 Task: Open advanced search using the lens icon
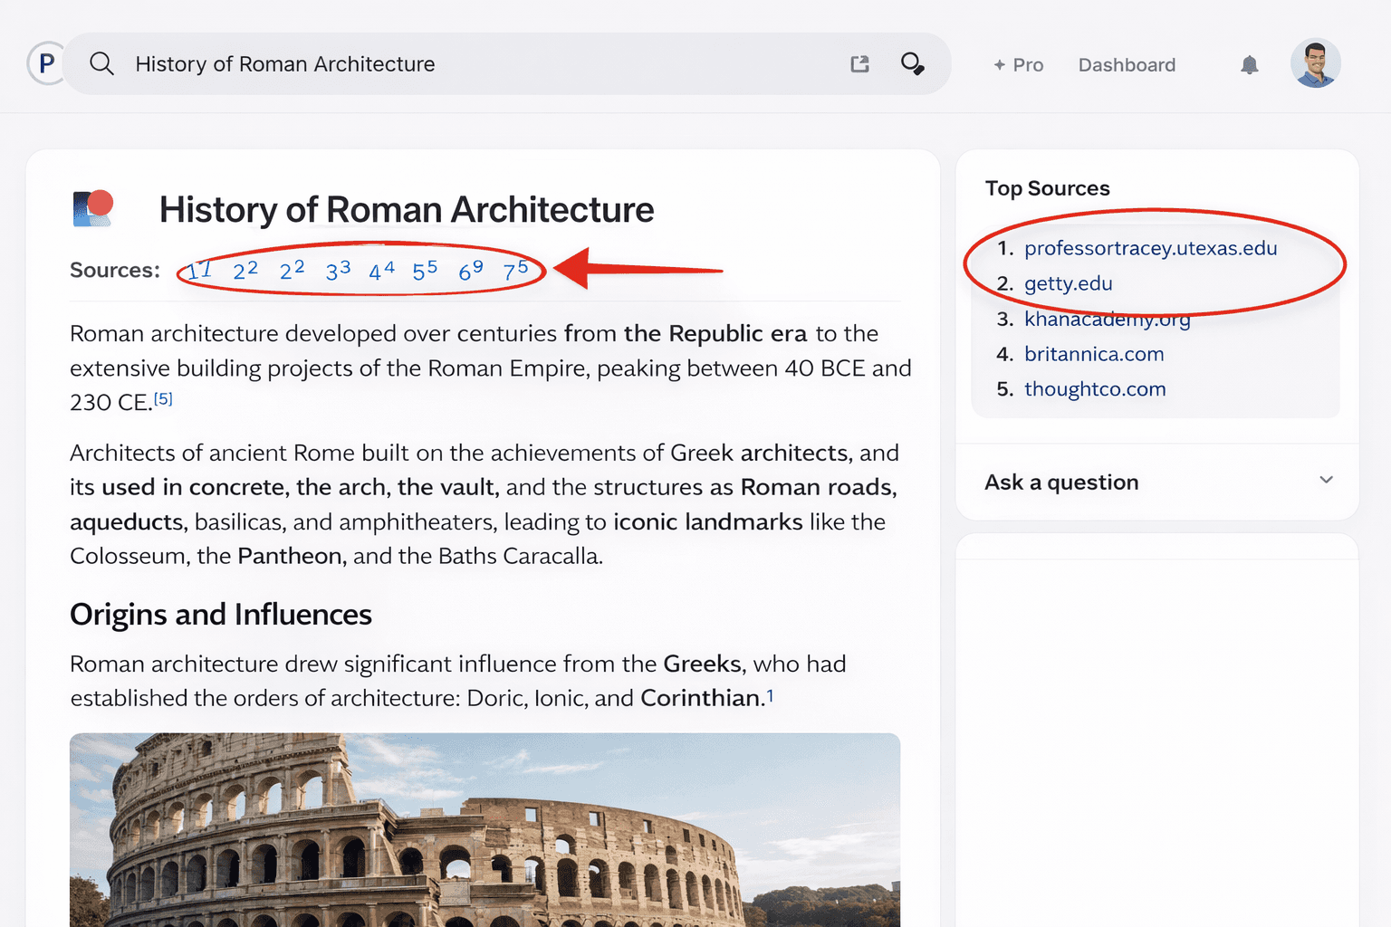913,64
